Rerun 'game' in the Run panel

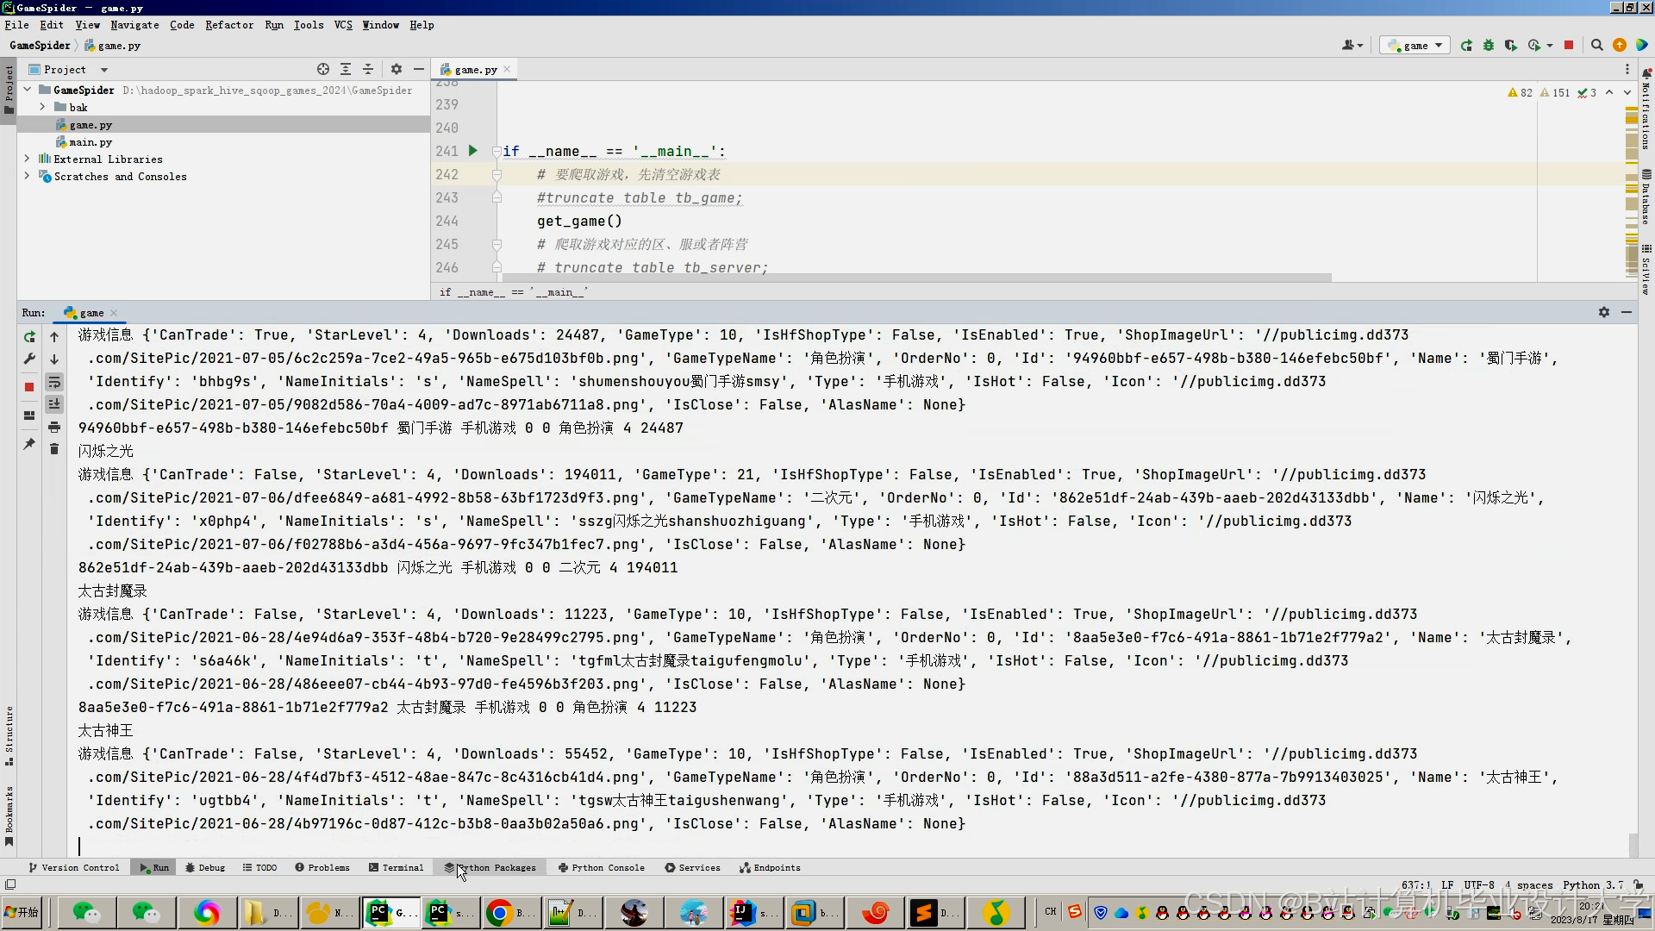click(29, 337)
